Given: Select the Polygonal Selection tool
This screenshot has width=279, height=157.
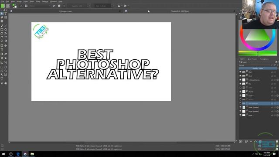Looking at the screenshot, I should point(2,71).
